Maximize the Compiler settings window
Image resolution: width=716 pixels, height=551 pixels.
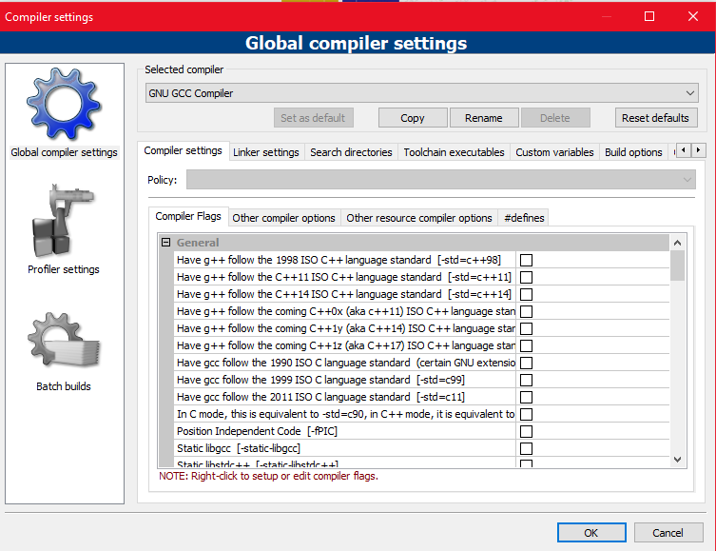point(648,16)
